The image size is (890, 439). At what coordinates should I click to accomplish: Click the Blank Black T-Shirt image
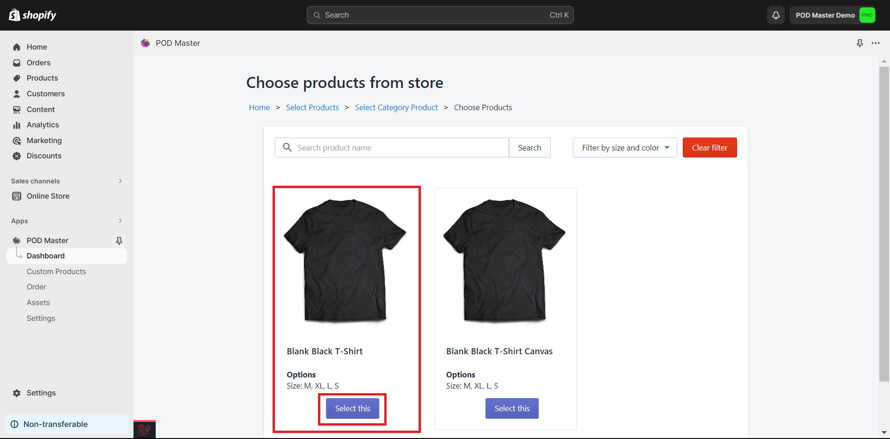coord(345,260)
